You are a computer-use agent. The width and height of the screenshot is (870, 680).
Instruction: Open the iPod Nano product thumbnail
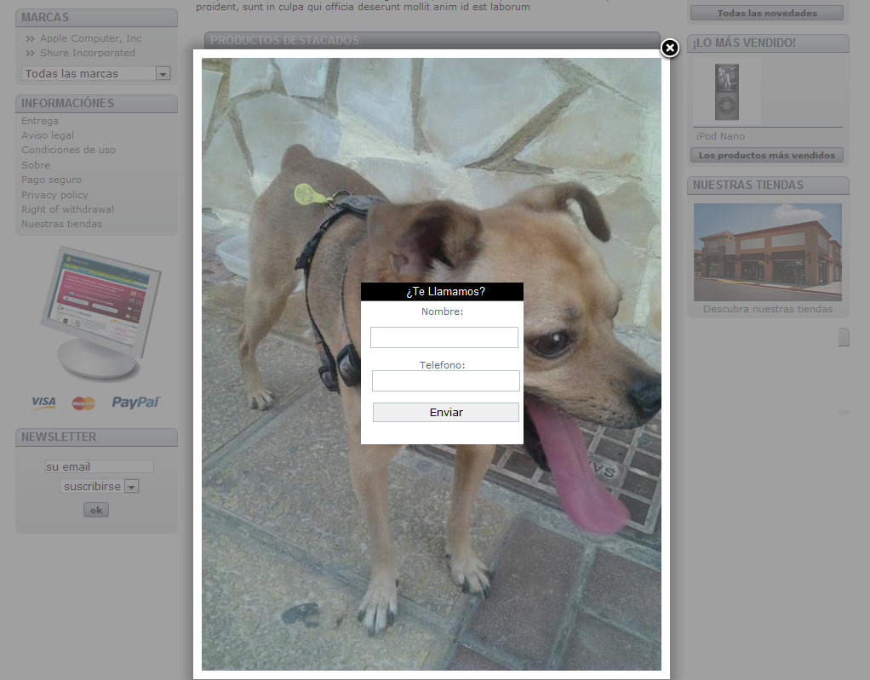point(726,91)
